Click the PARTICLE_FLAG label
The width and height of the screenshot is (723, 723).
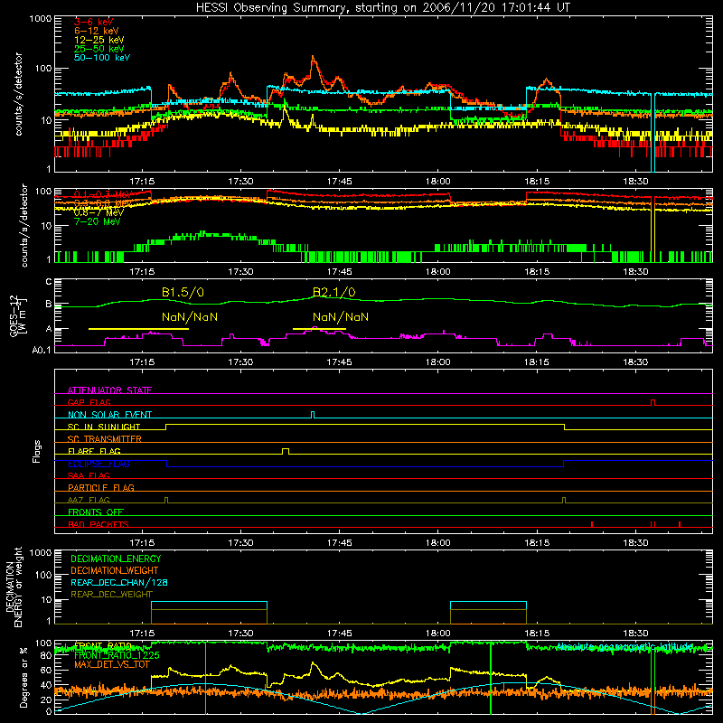pyautogui.click(x=101, y=487)
